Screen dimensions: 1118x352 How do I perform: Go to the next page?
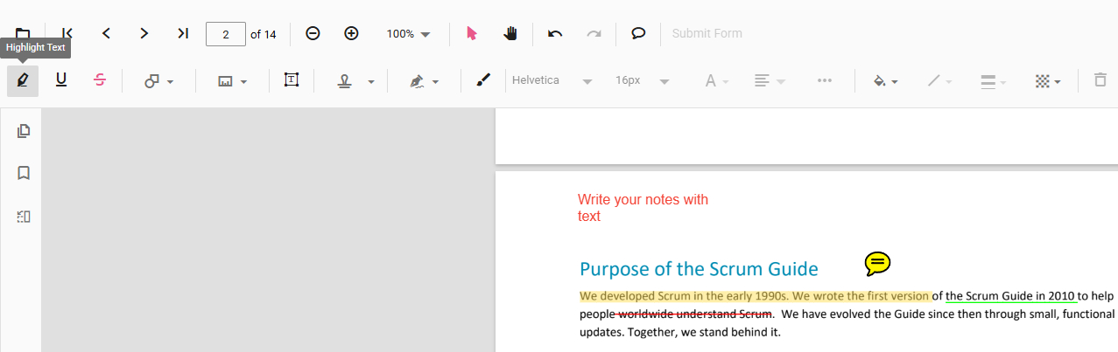tap(144, 33)
